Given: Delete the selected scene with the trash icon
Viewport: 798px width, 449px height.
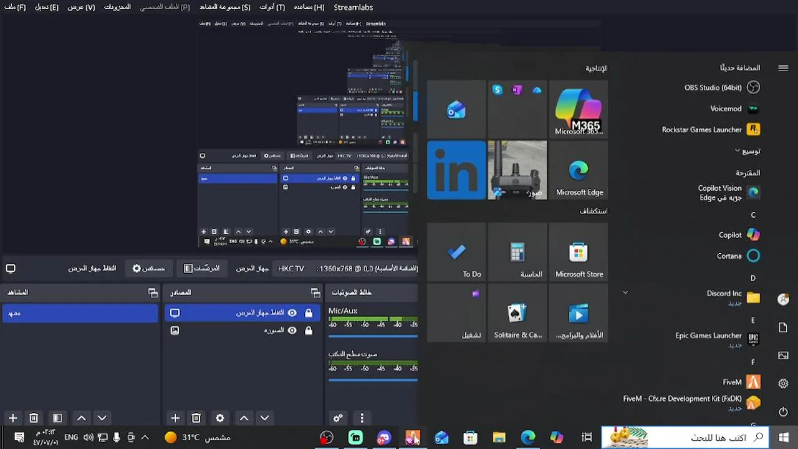Looking at the screenshot, I should coord(34,418).
